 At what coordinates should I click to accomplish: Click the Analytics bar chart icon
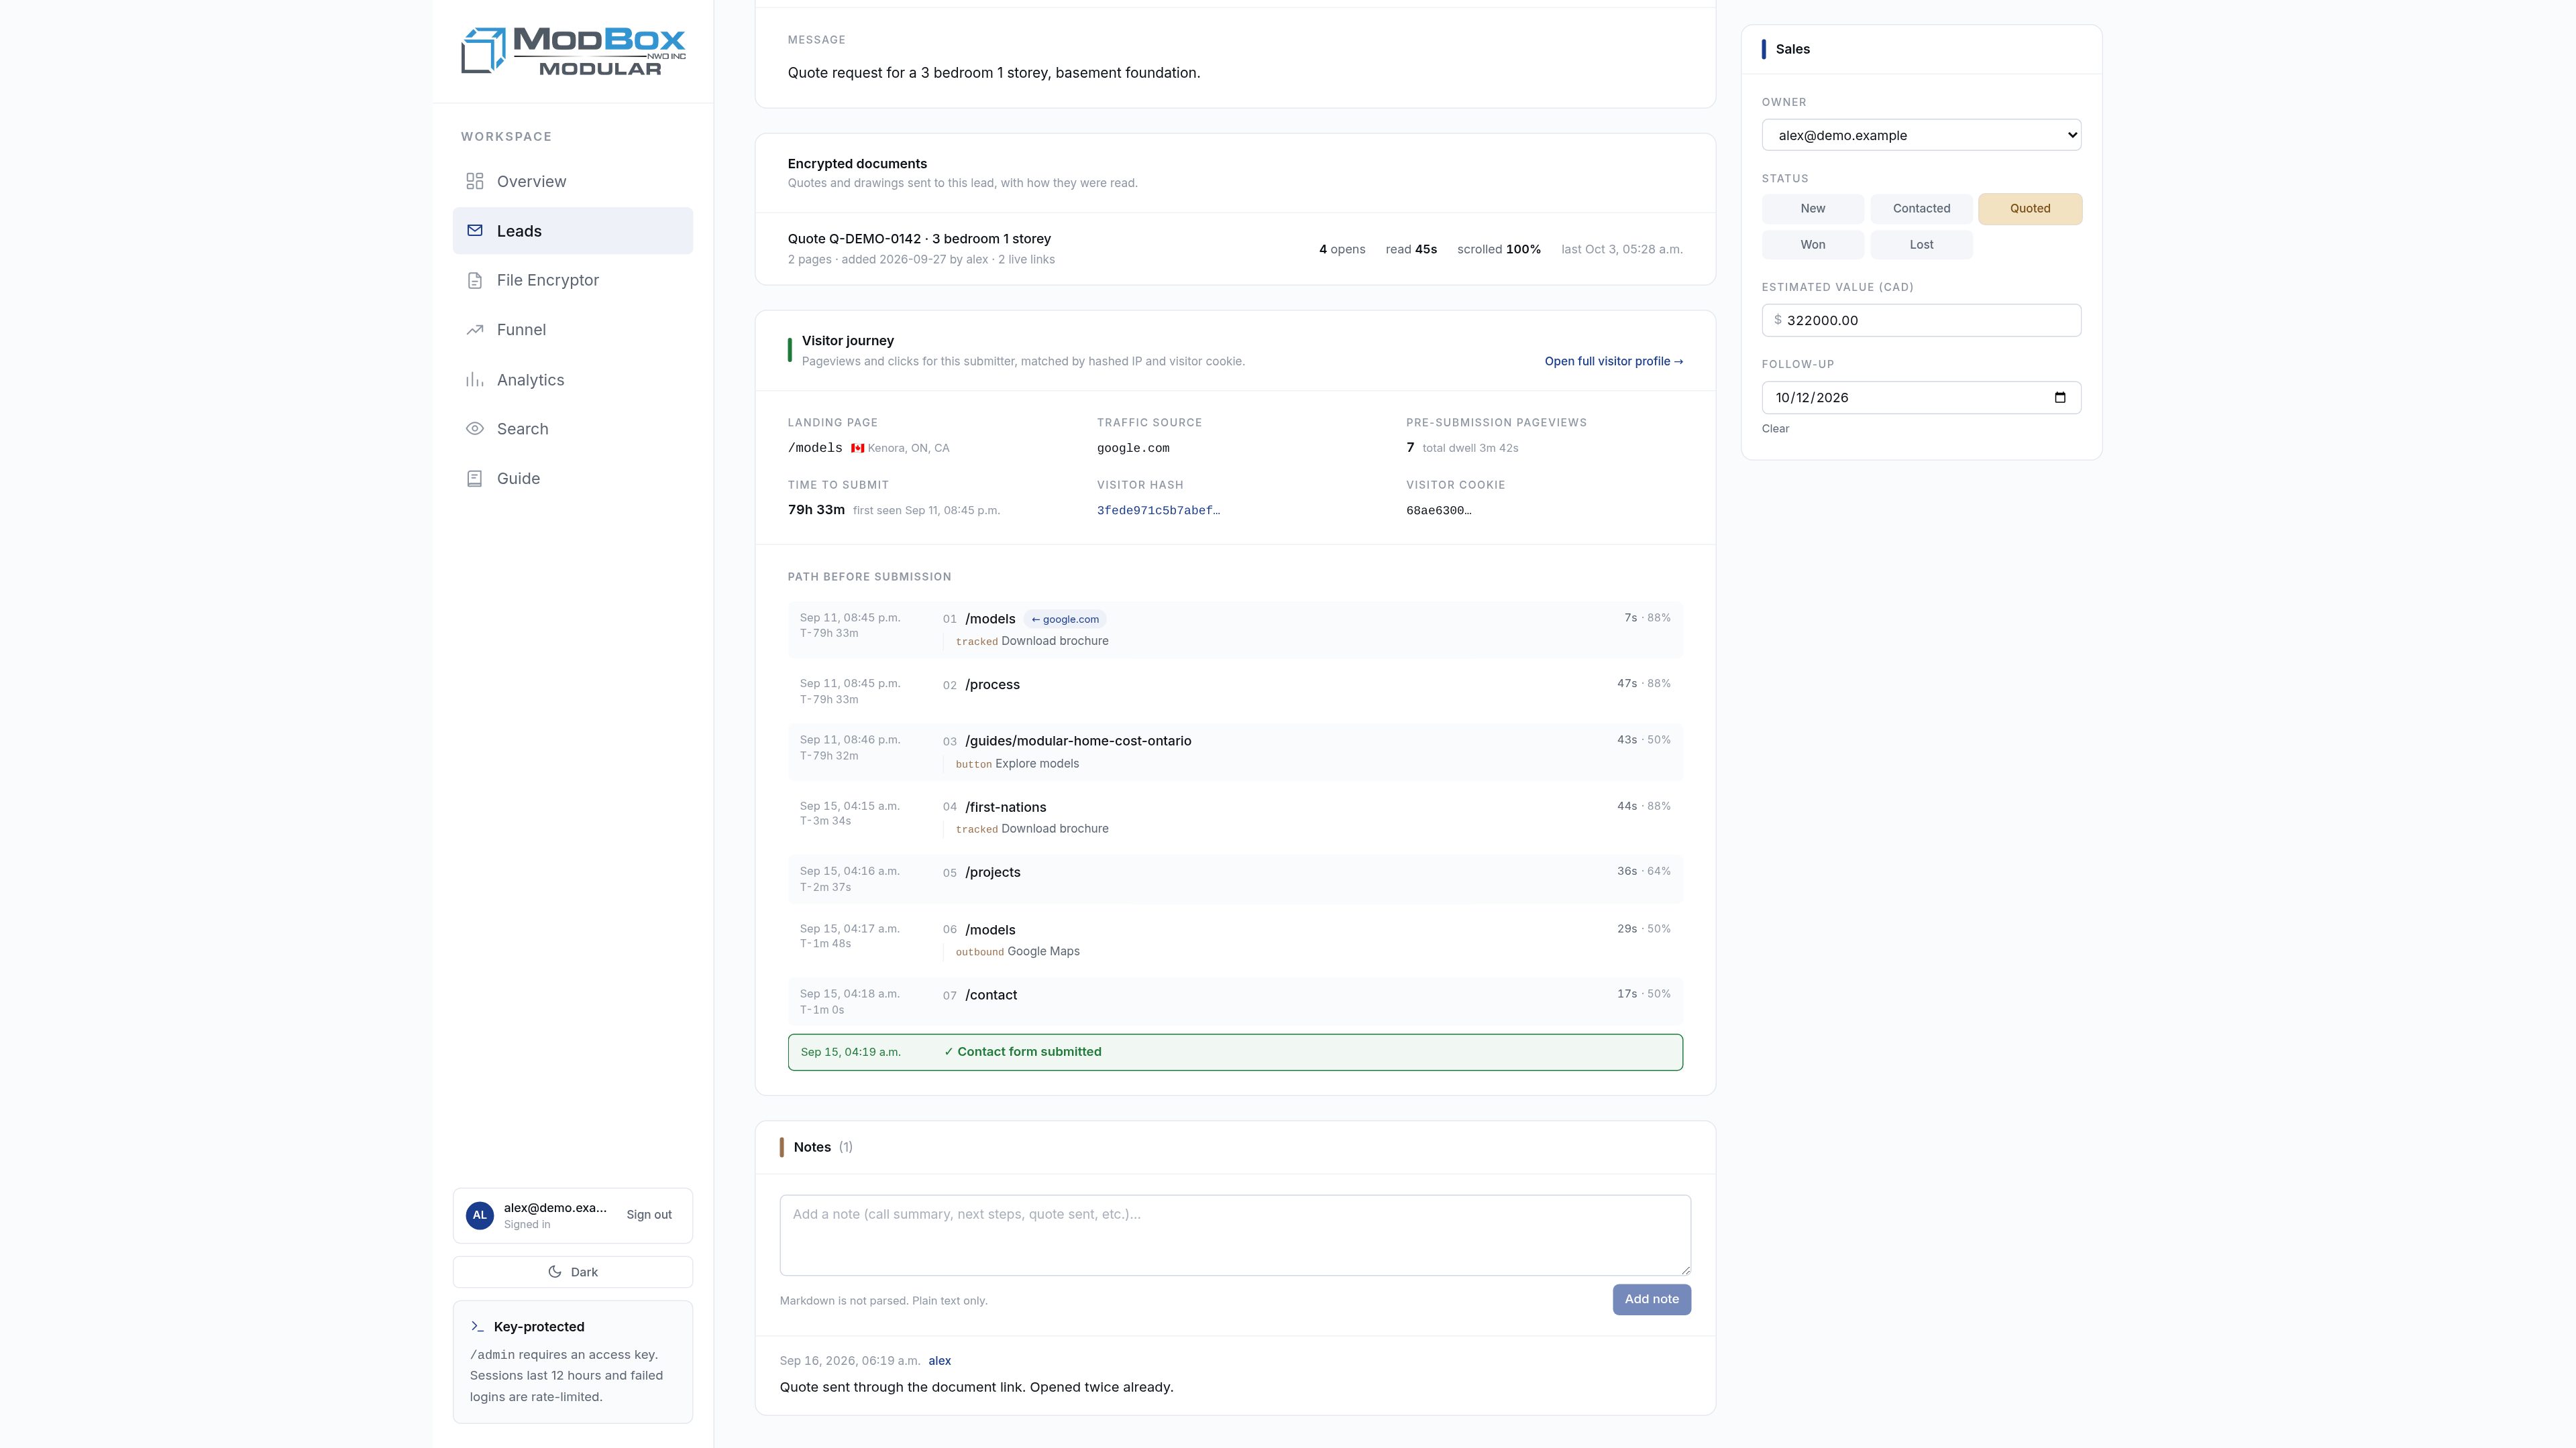point(475,379)
